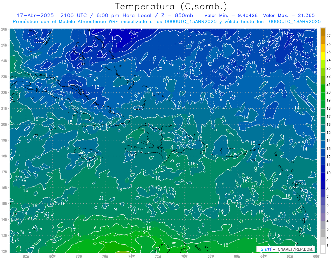Click the '21' label on the color scale
Viewport: 336px width, 260px height.
point(328,84)
